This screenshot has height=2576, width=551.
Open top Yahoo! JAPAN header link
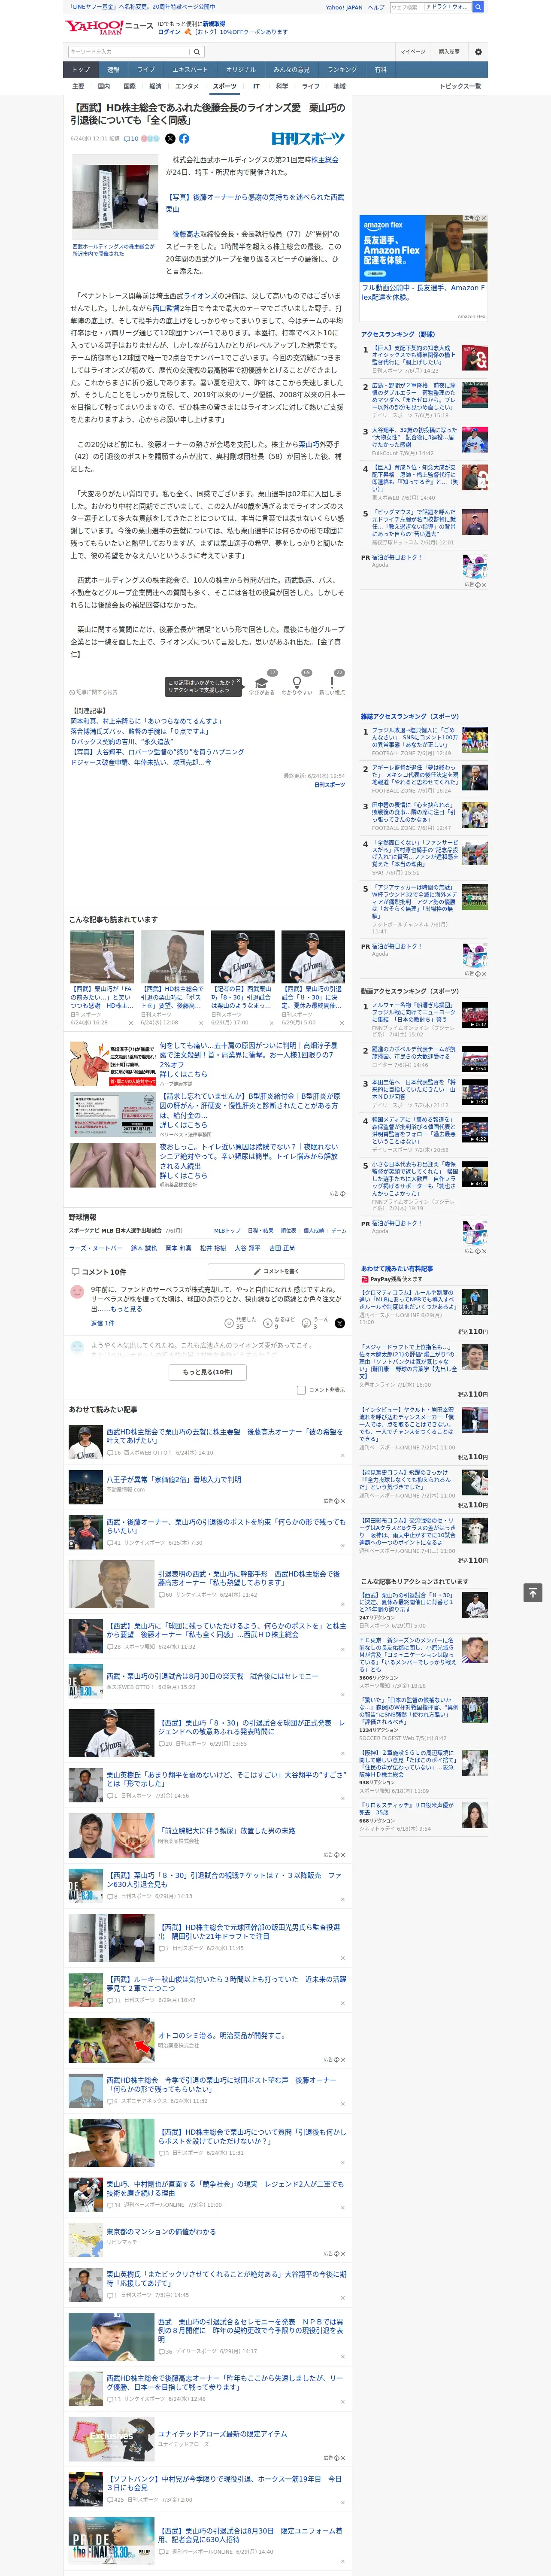point(344,7)
